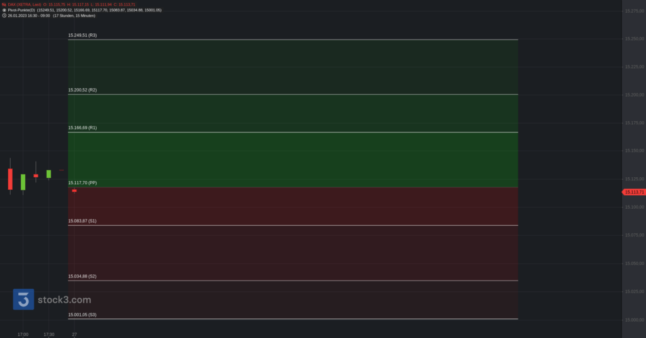
Task: Select the 15.117,70 (PP) pivot point label
Action: [83, 183]
